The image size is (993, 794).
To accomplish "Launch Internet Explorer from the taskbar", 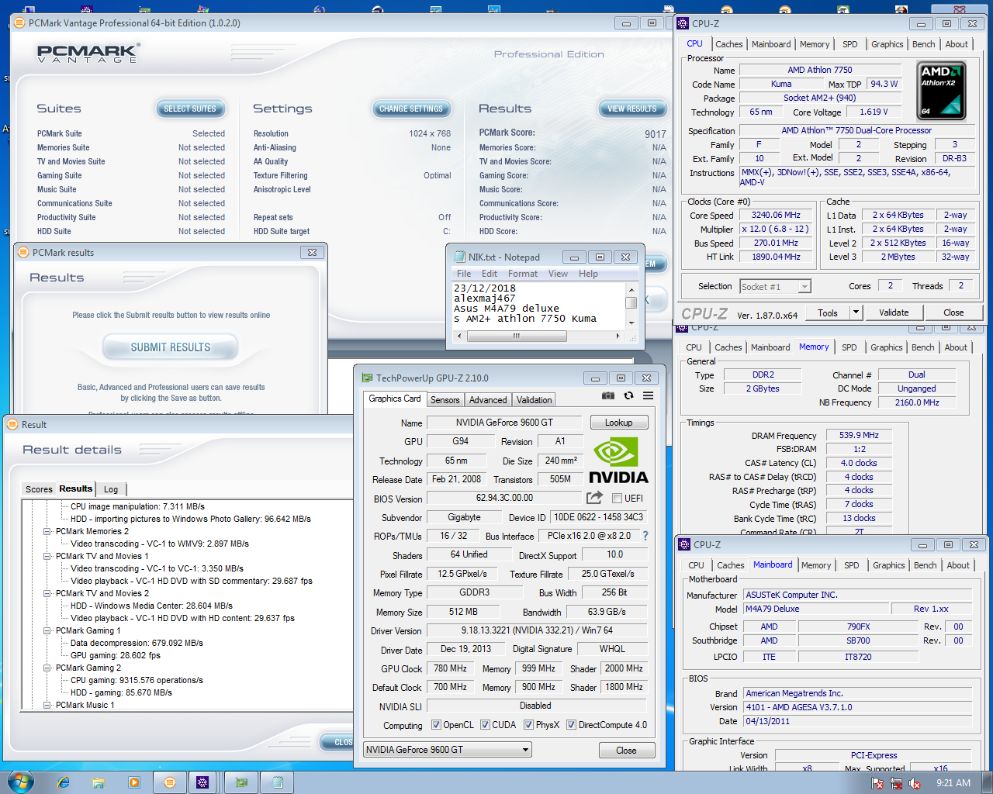I will click(x=64, y=782).
